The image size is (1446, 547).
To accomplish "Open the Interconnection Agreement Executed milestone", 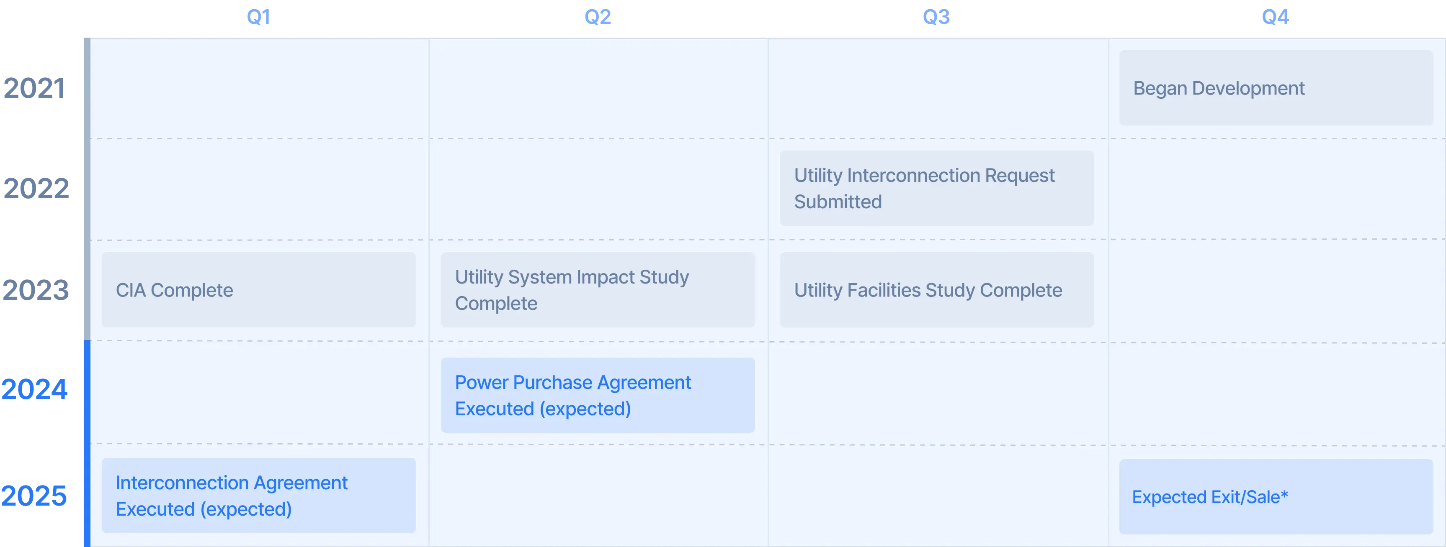I will point(258,496).
